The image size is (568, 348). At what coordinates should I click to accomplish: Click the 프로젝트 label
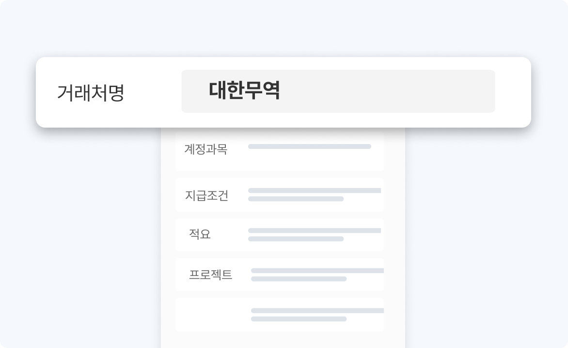[210, 275]
